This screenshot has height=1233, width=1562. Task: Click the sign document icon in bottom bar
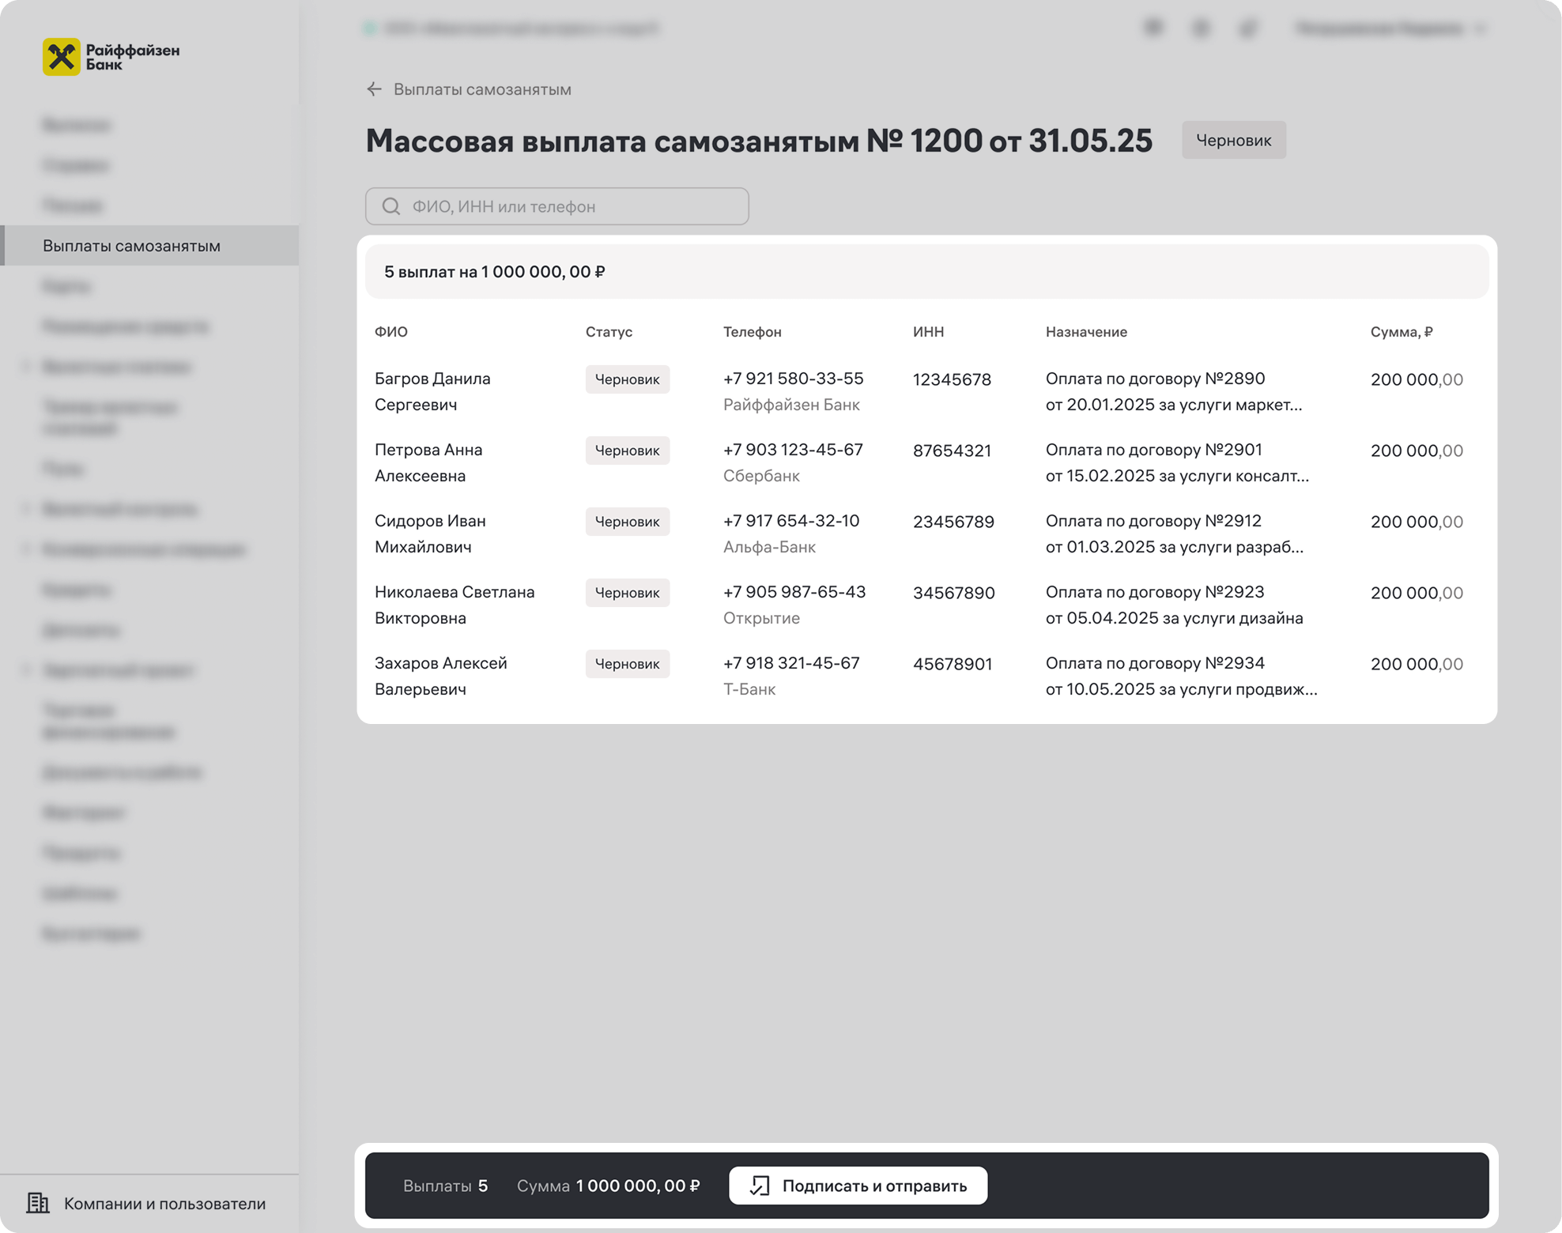760,1186
